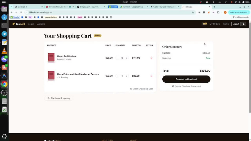This screenshot has width=251, height=141.
Task: Expand the tab search dropdown
Action: [x=11, y=7]
